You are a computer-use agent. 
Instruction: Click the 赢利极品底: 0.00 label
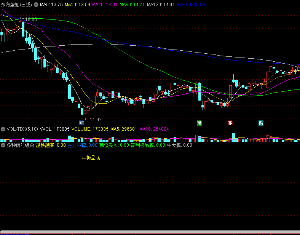[148, 145]
